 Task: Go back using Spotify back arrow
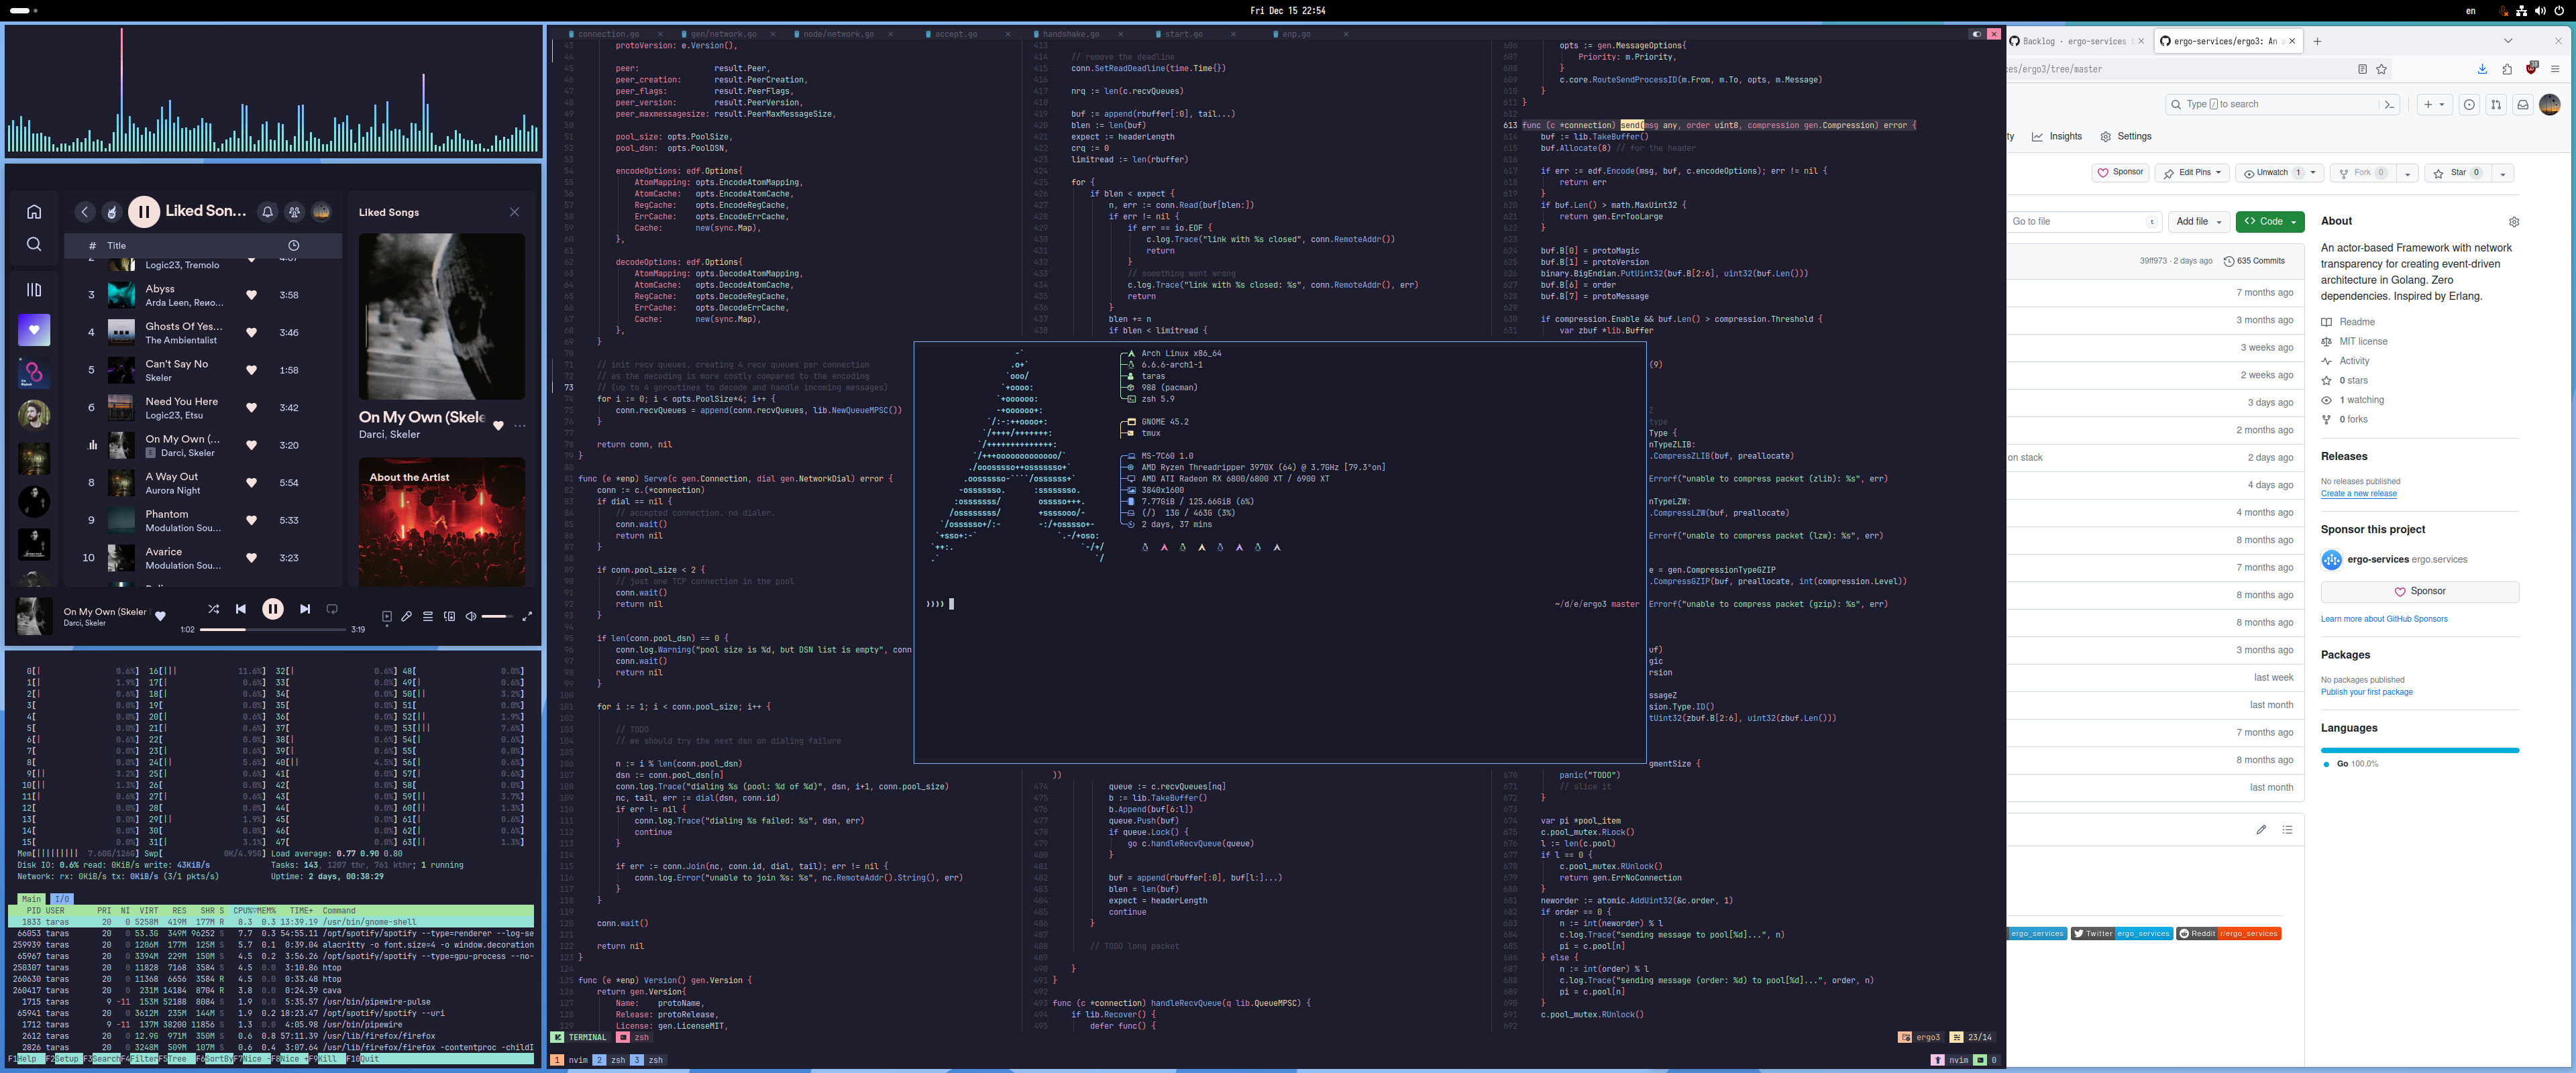point(85,212)
